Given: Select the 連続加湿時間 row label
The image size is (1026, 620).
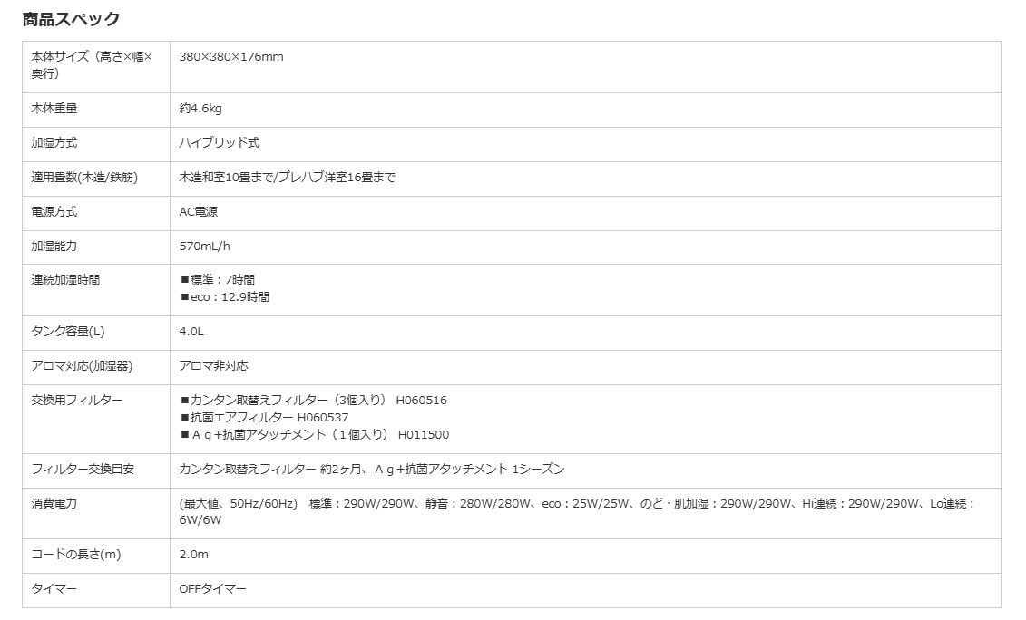Looking at the screenshot, I should click(x=65, y=279).
